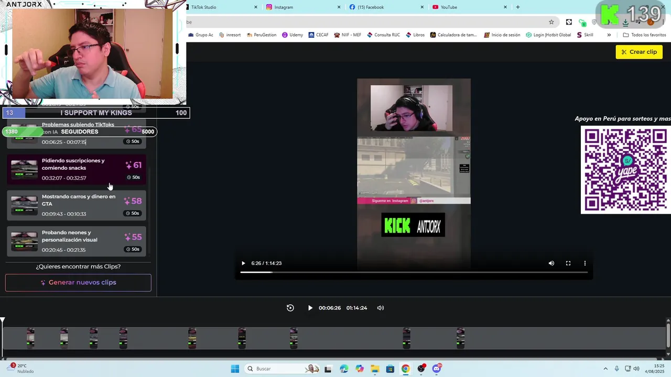Open Discord from the taskbar
The width and height of the screenshot is (671, 377).
[437, 369]
